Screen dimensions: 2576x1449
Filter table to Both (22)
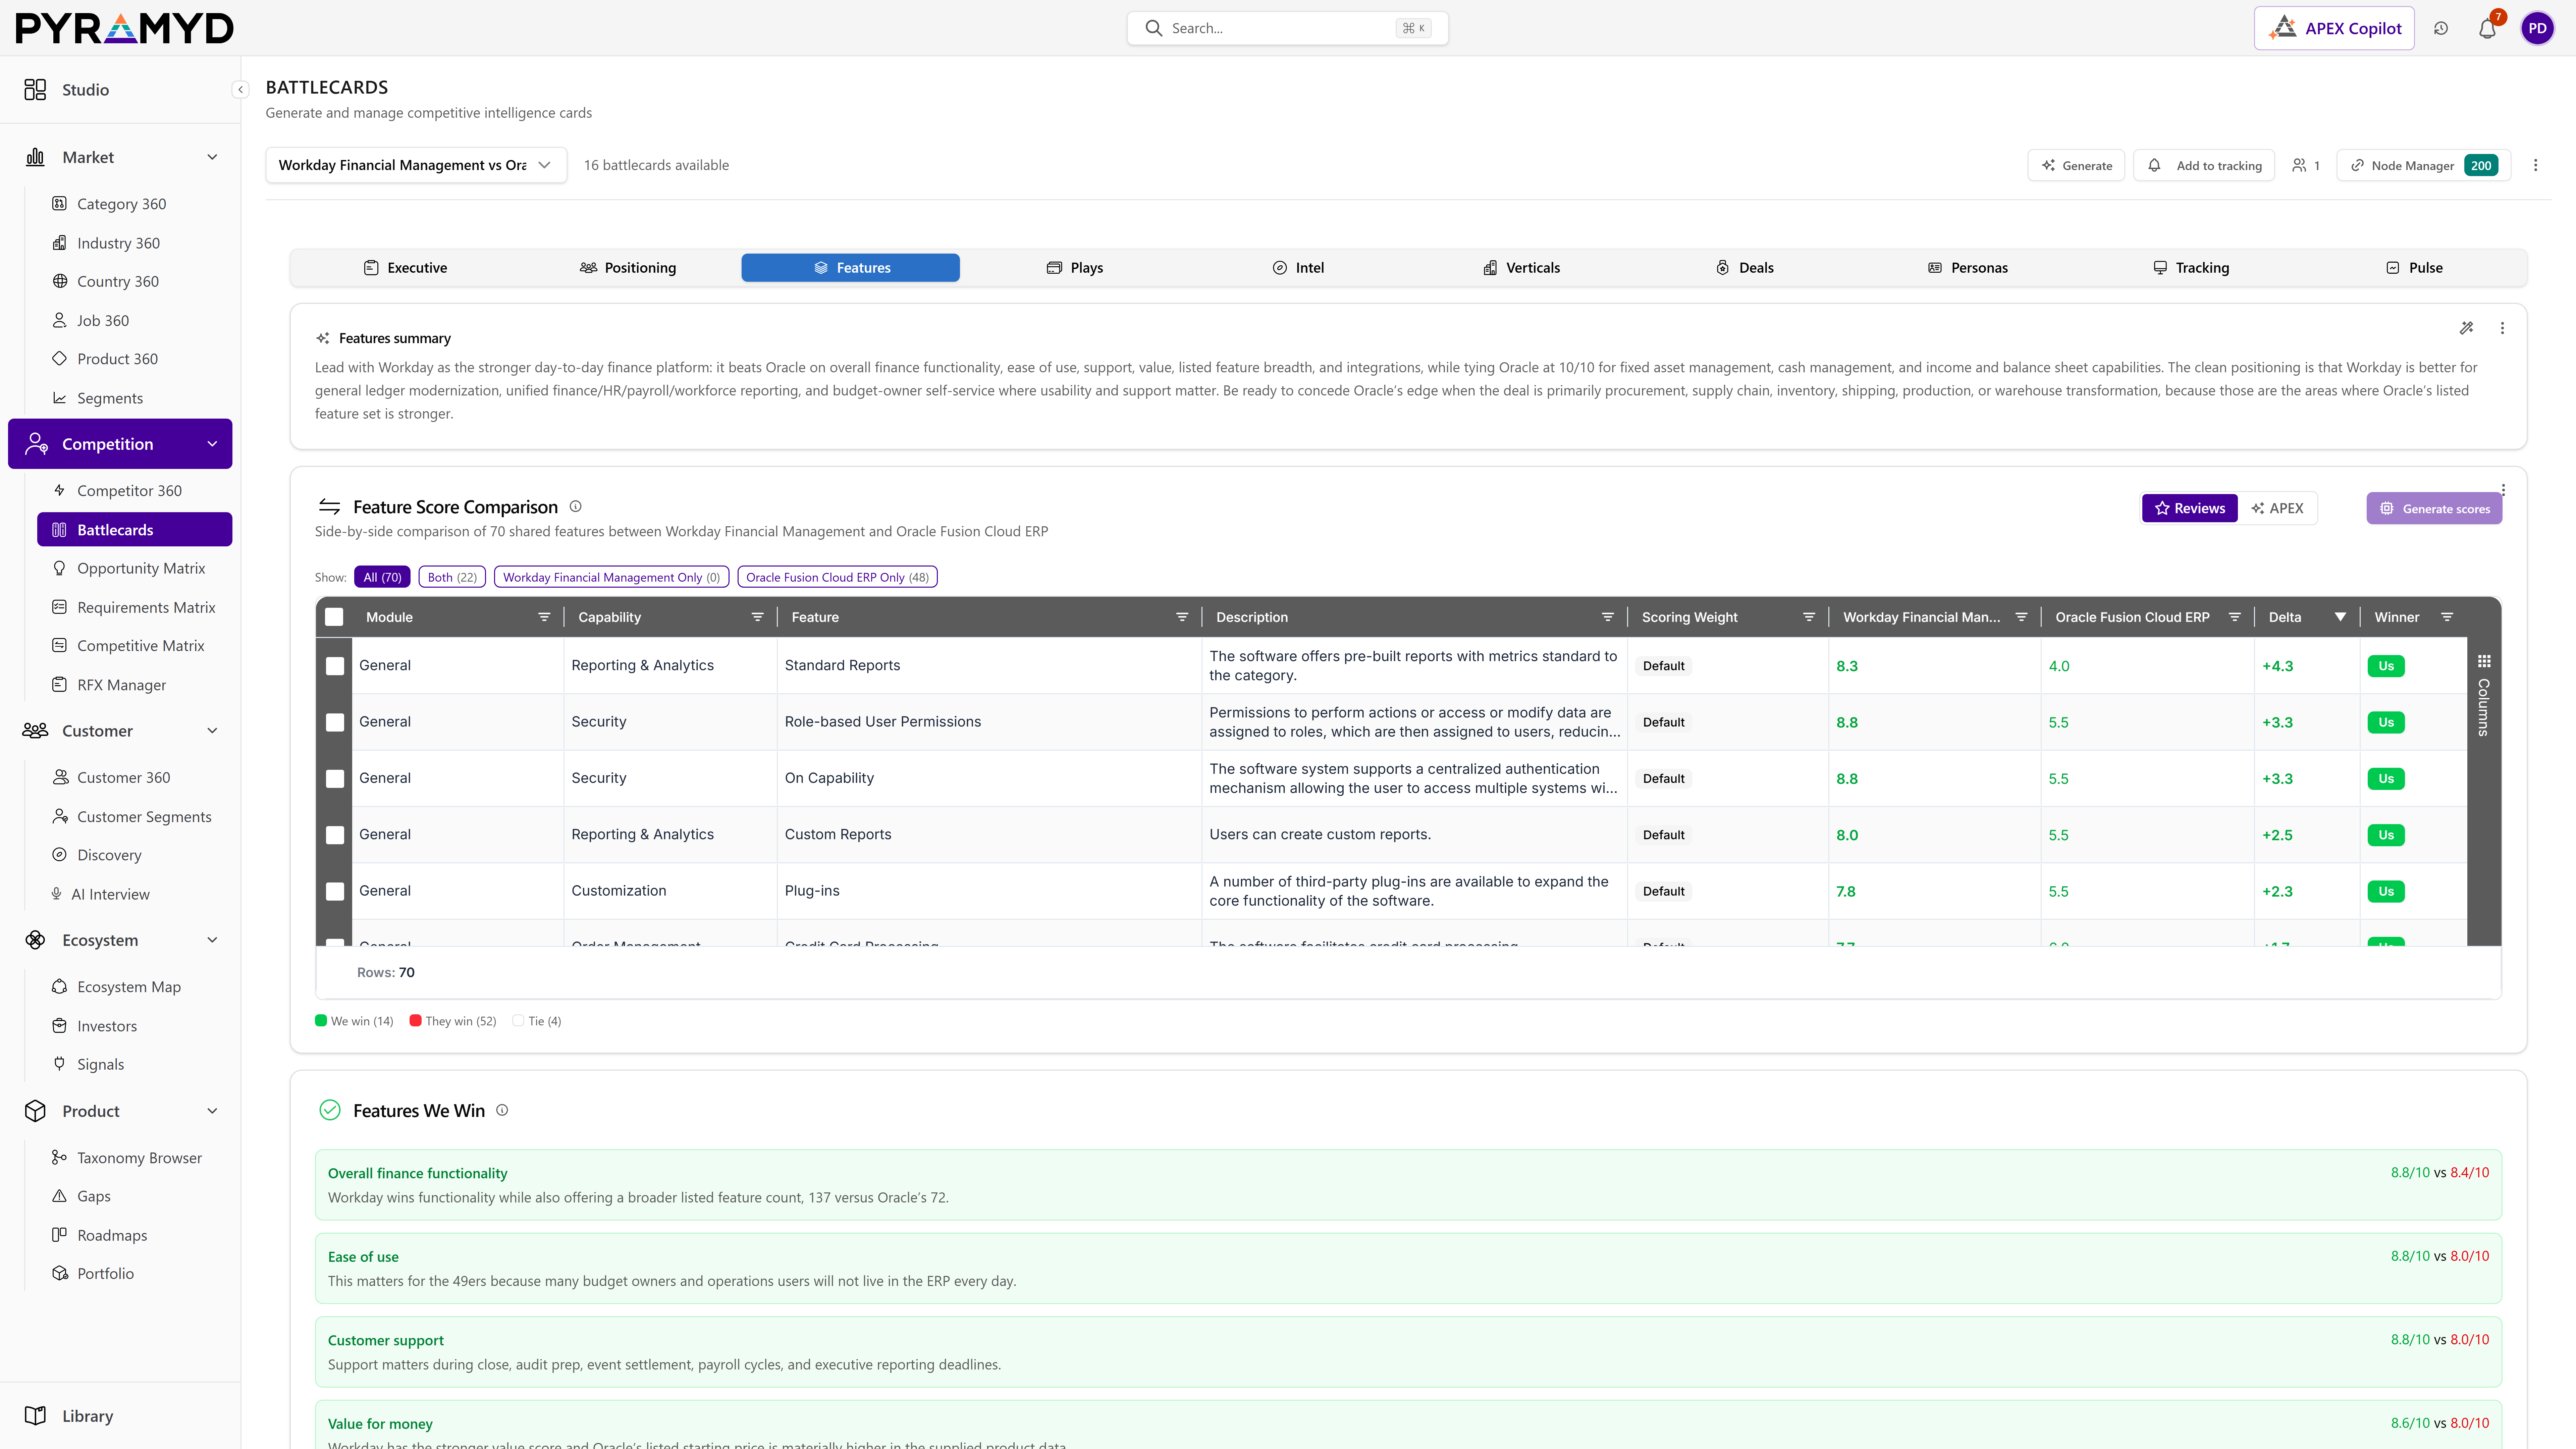point(452,577)
